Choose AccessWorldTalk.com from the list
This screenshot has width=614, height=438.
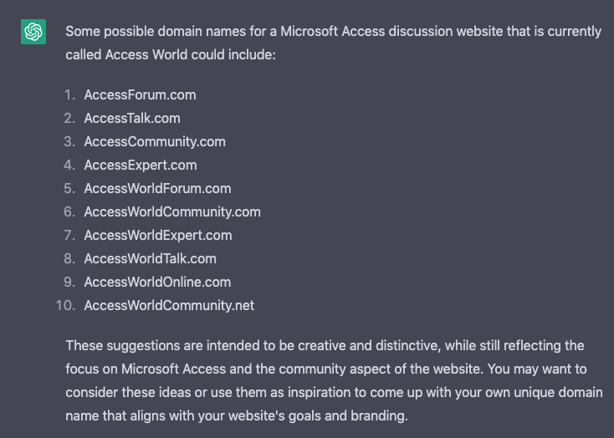150,259
